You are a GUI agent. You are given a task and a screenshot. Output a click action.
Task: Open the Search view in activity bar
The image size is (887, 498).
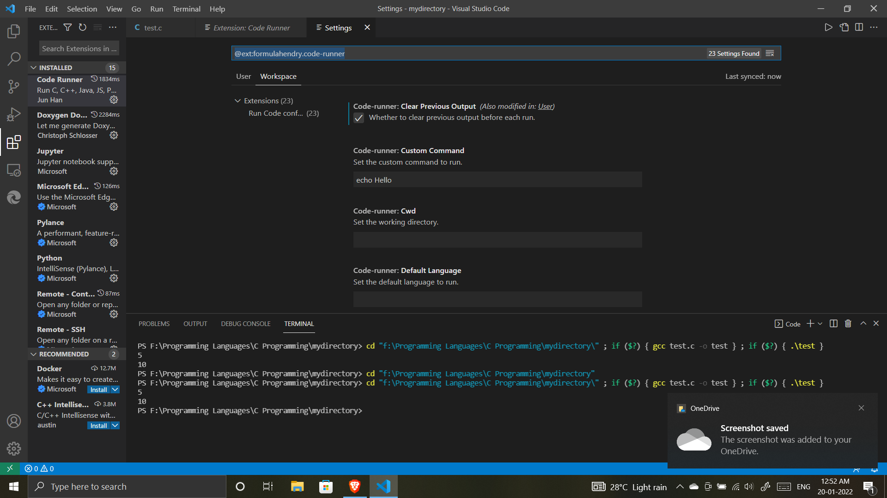click(14, 59)
